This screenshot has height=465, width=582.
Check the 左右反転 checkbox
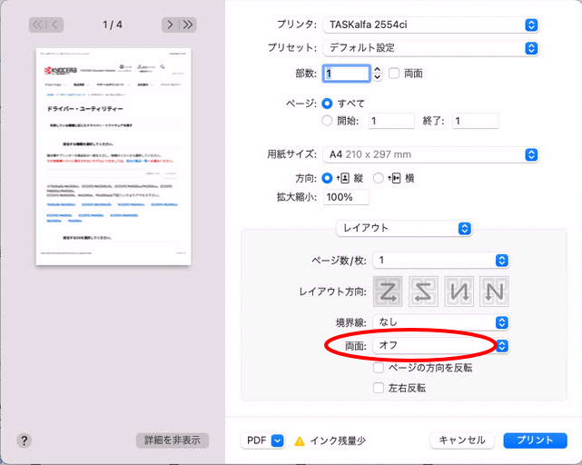379,388
